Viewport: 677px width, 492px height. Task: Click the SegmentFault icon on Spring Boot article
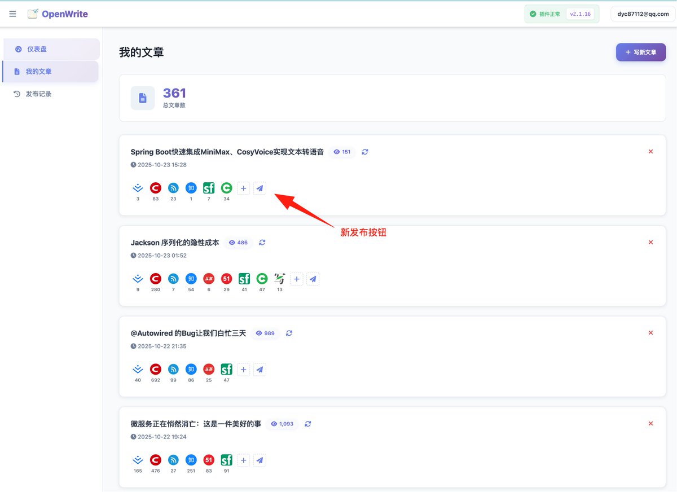pos(209,188)
